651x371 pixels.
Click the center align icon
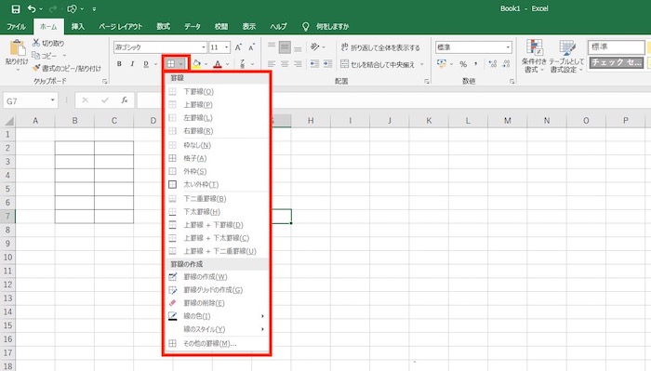pos(285,64)
